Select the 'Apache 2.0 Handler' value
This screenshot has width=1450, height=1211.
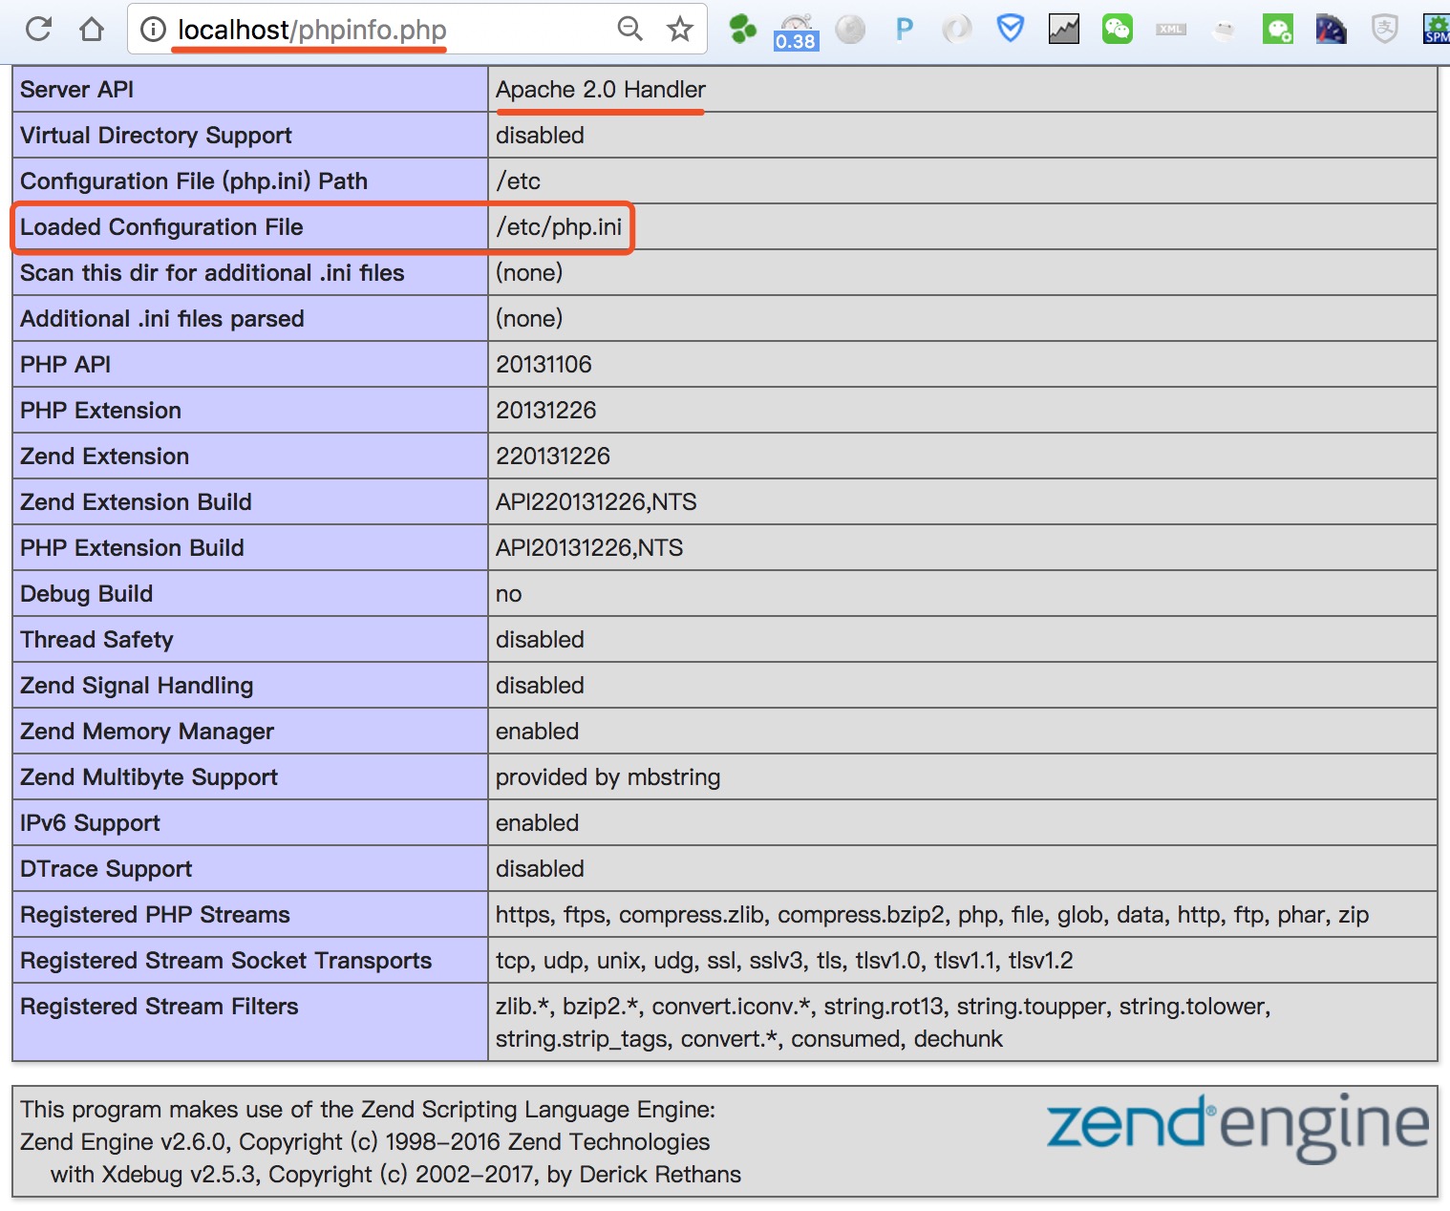point(601,90)
